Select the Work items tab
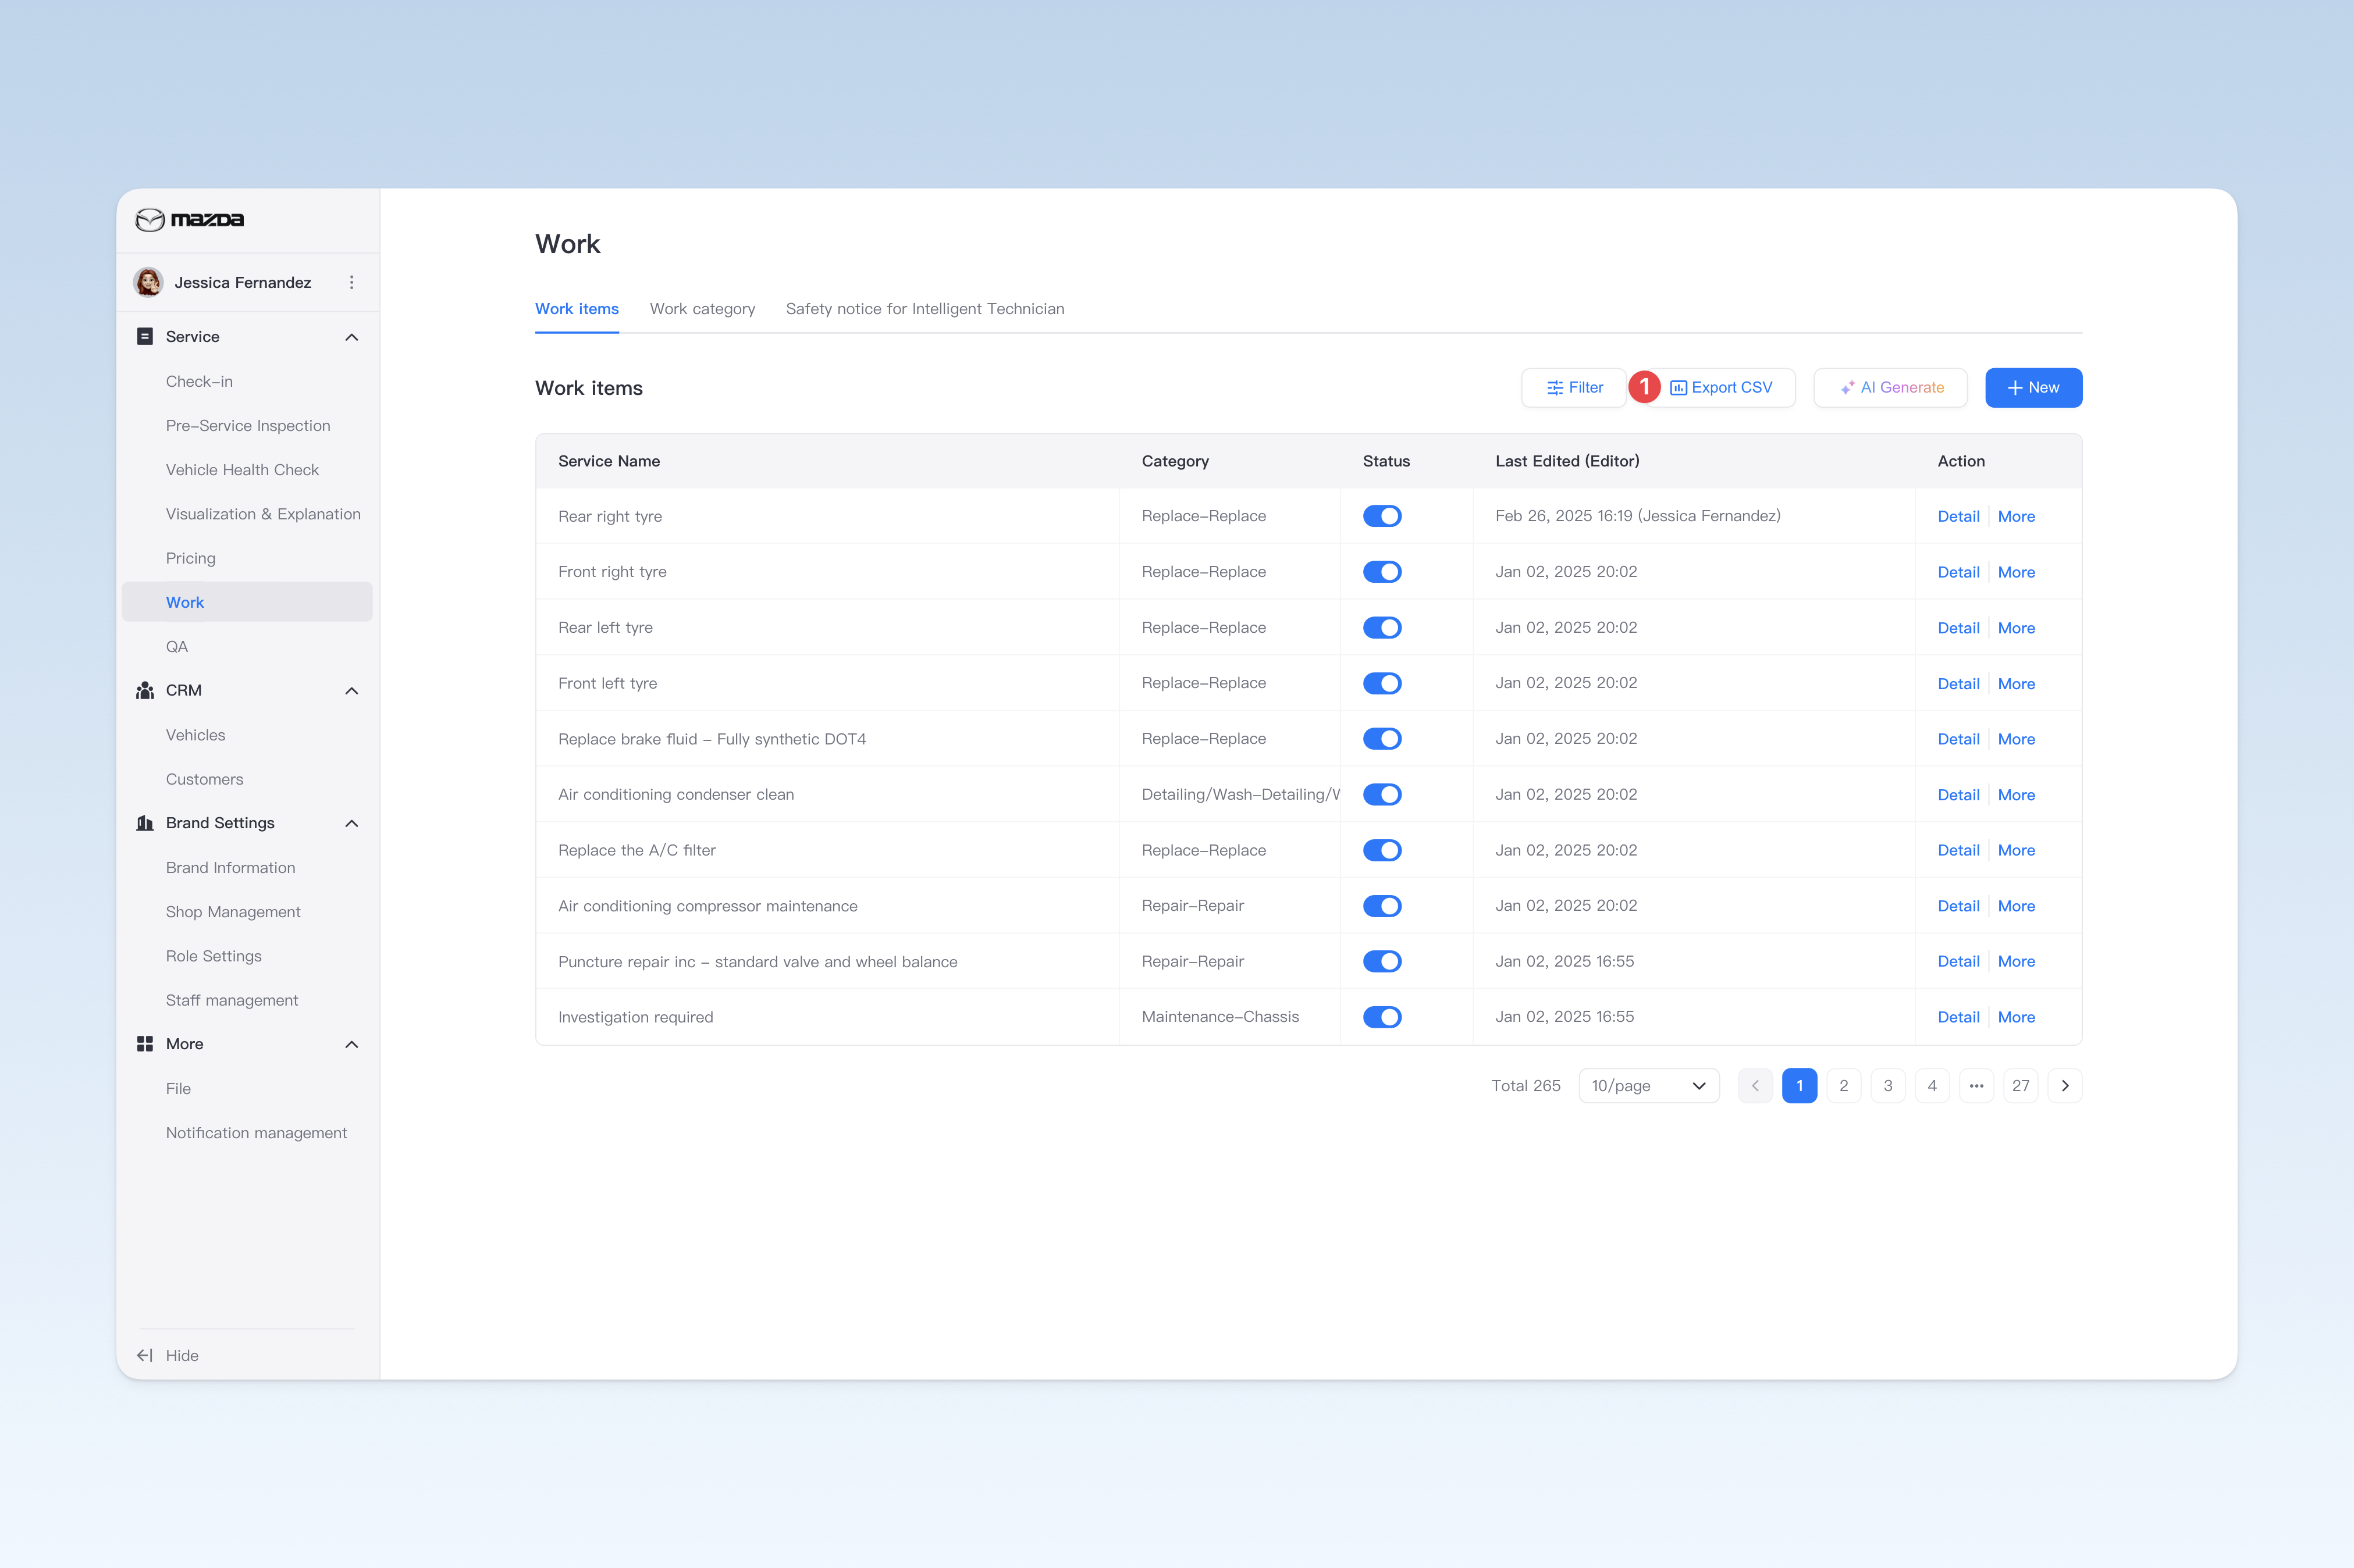 point(576,309)
